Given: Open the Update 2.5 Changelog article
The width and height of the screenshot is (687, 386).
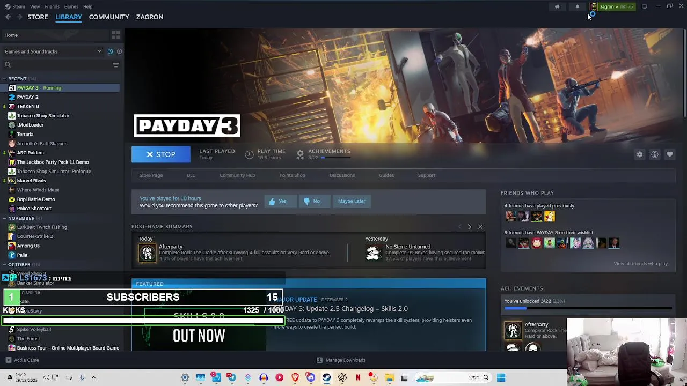Looking at the screenshot, I should (x=341, y=309).
